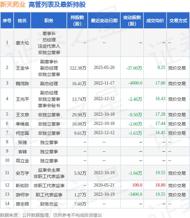
Task: Click the -4000.0 change value
Action: [135, 83]
